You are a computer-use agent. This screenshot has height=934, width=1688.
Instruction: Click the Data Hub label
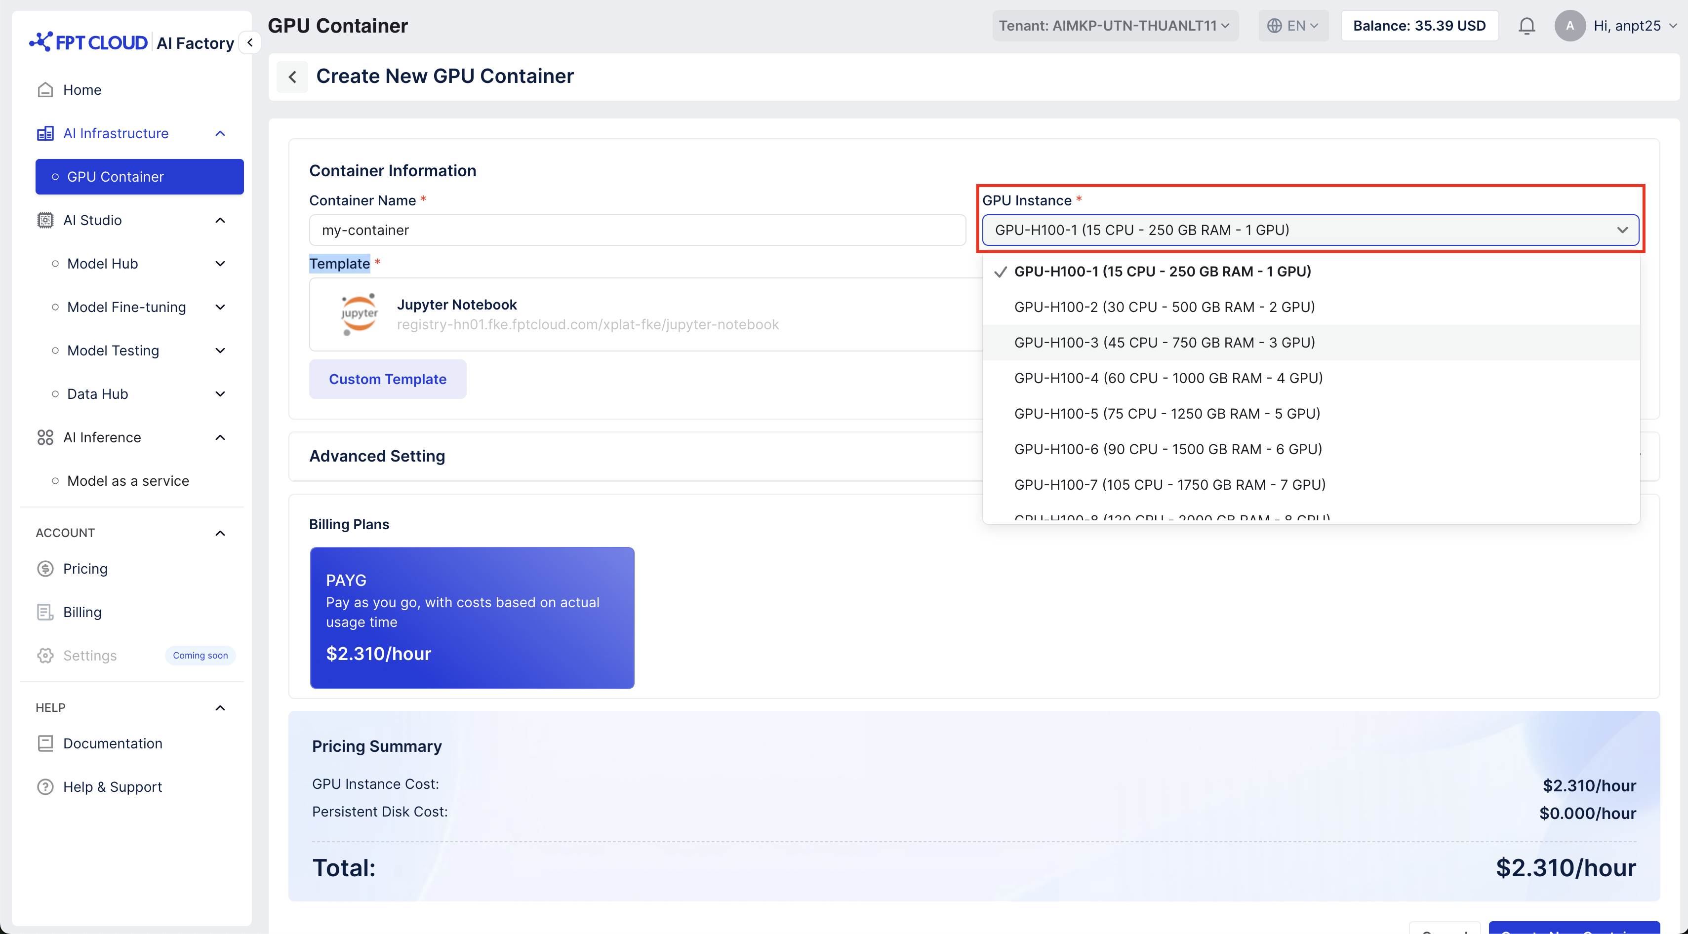[x=98, y=393]
